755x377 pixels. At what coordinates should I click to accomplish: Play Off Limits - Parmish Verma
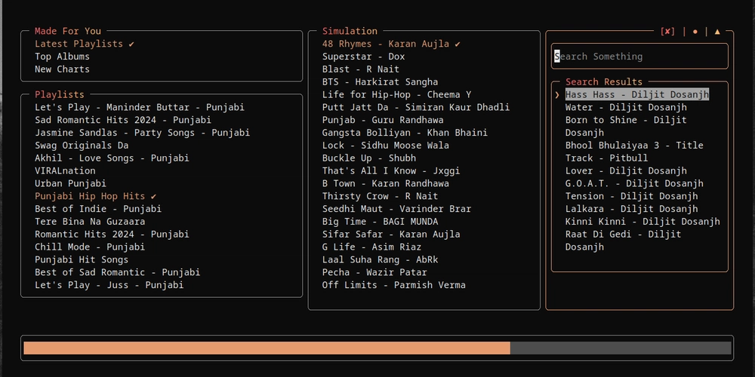point(394,285)
